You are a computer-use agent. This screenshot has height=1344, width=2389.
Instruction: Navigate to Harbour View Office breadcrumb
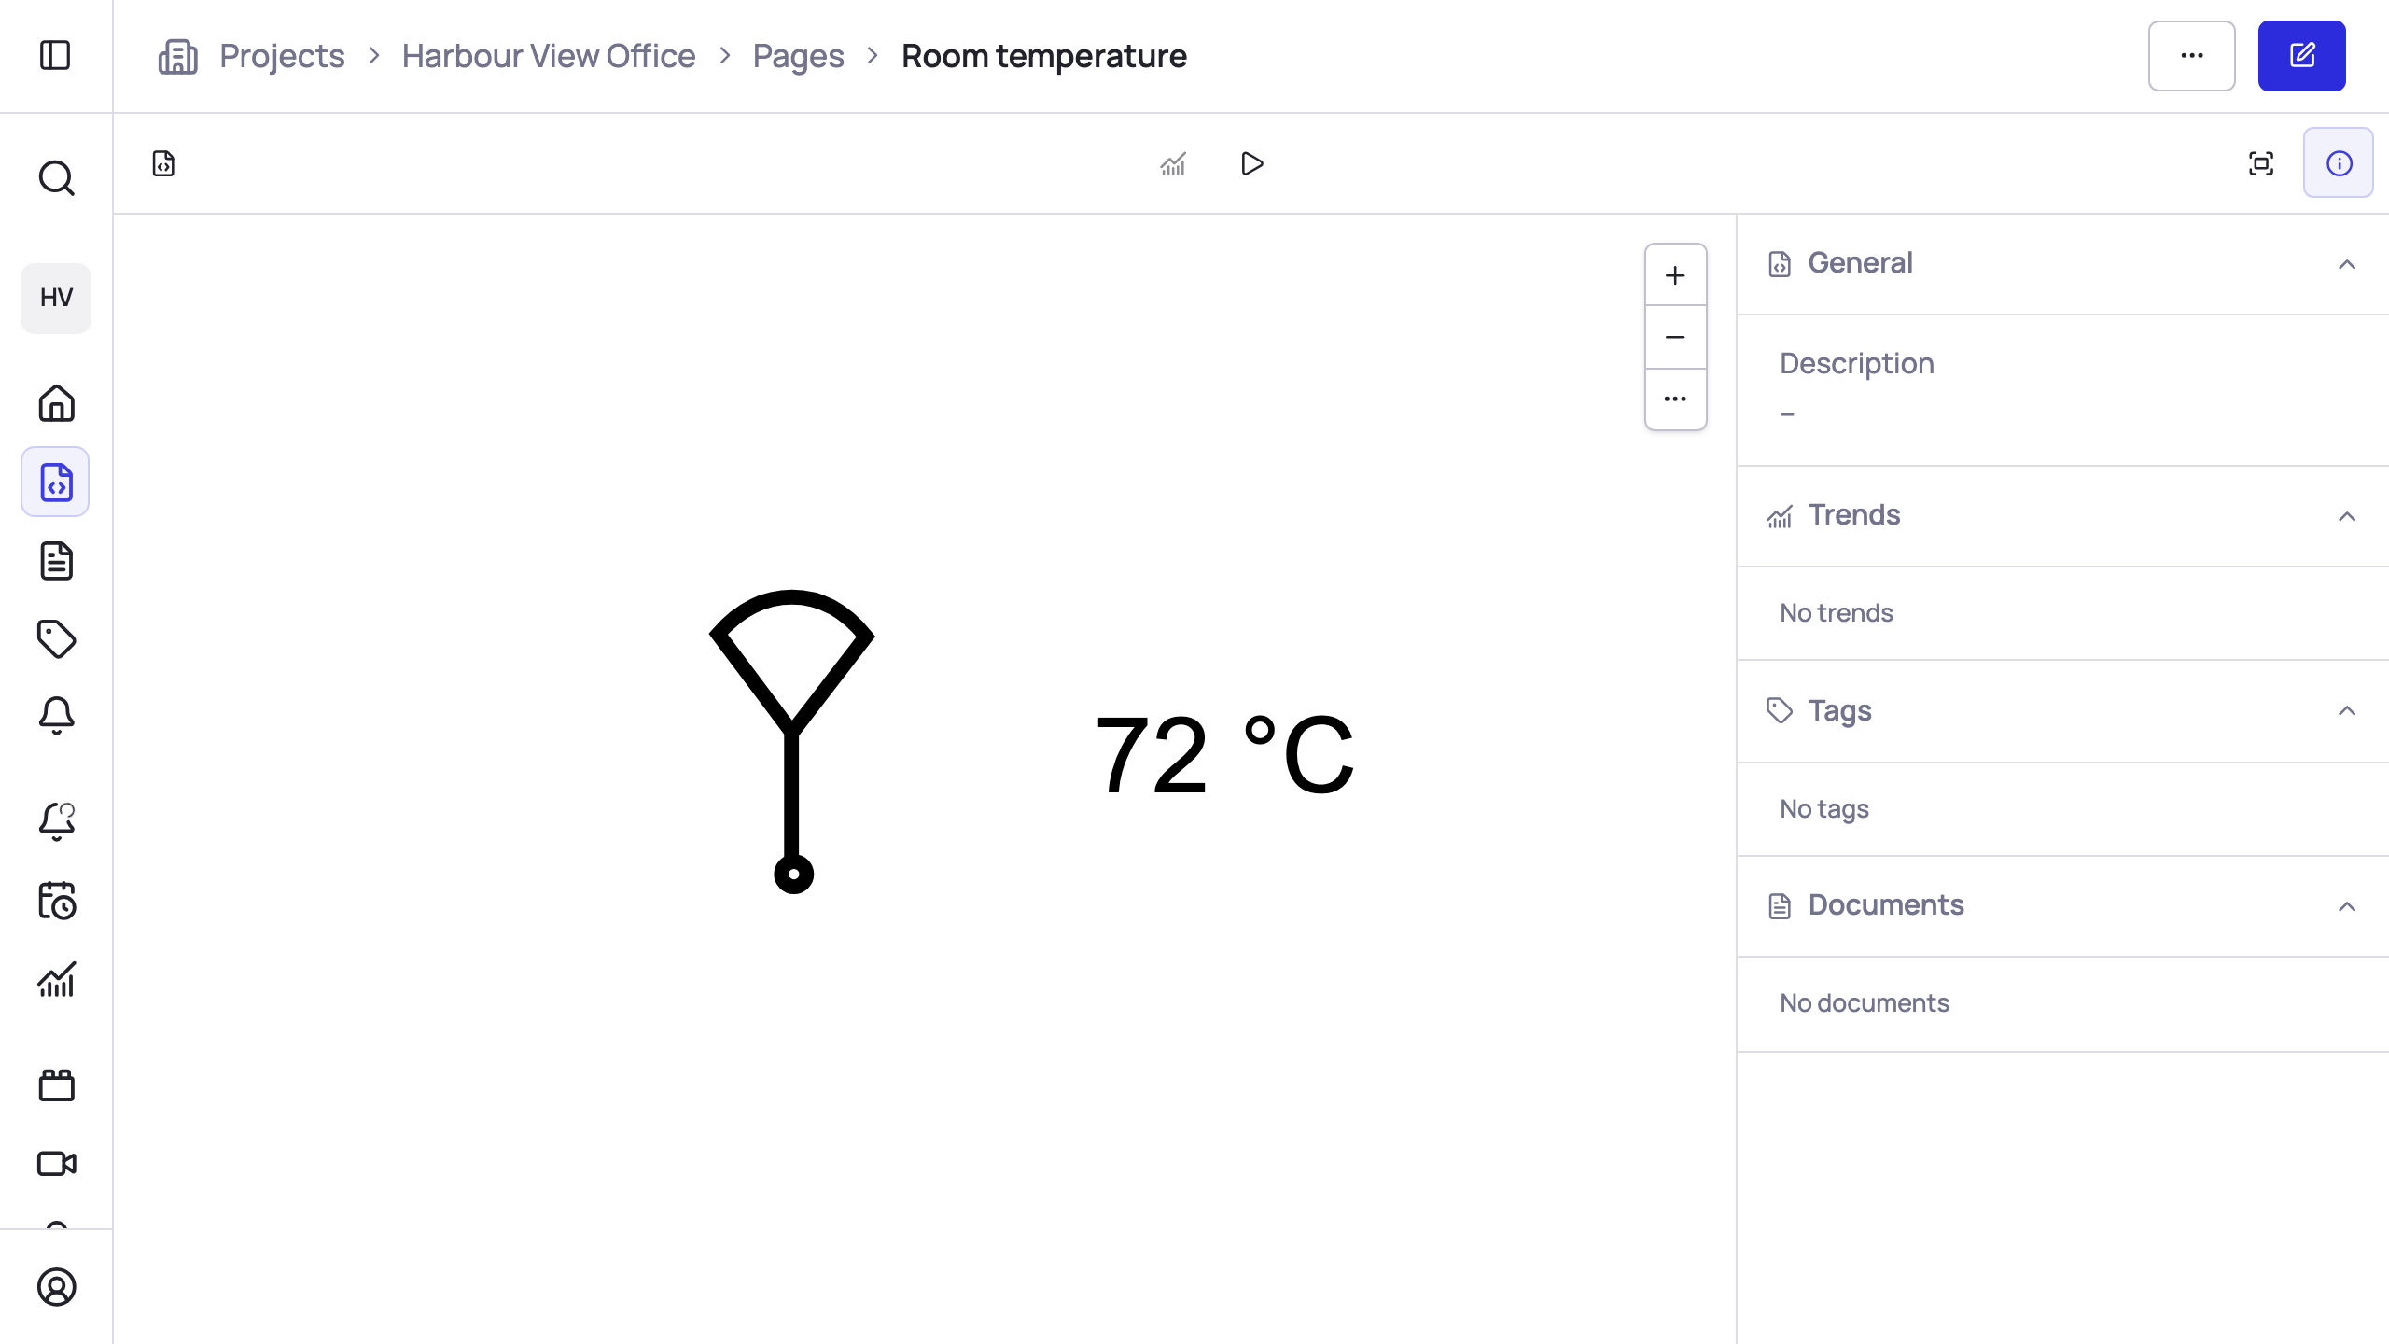[x=549, y=56]
